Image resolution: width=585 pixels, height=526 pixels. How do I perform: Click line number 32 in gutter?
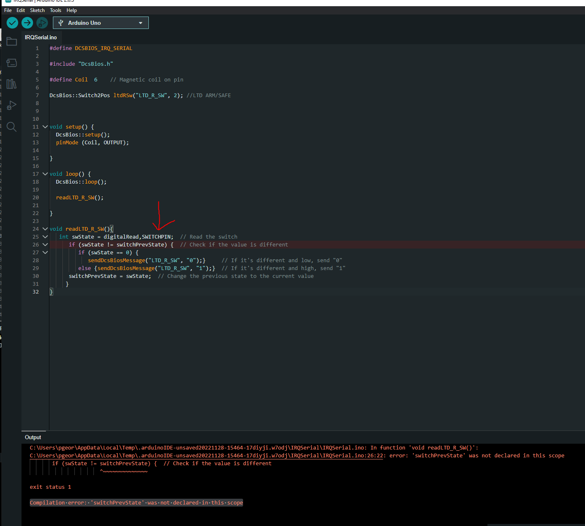(x=36, y=292)
